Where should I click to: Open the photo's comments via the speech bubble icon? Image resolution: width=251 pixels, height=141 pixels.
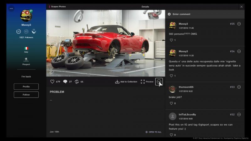(65, 81)
